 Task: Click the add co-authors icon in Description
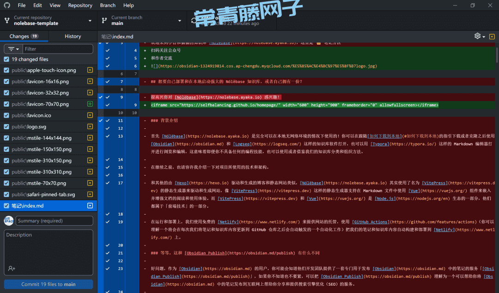click(12, 269)
